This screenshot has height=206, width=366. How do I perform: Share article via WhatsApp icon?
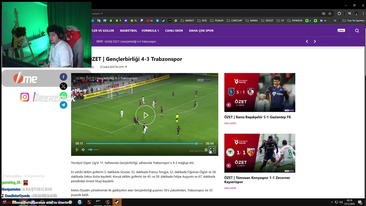(63, 96)
